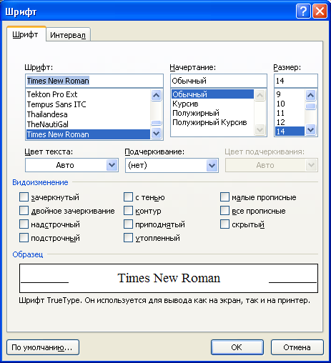Click the По умолчанию... button

point(43,347)
